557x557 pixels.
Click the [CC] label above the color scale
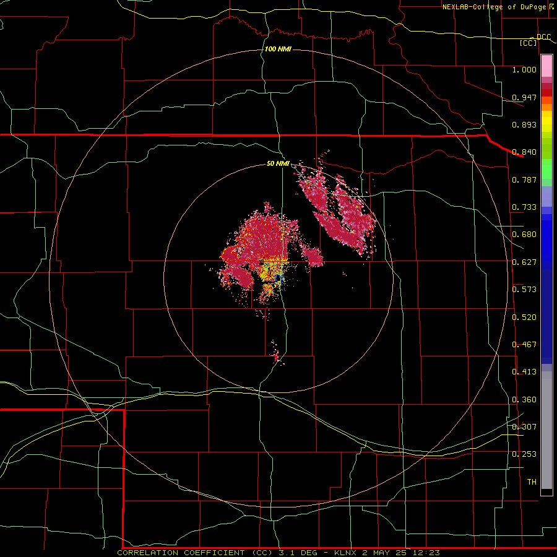pos(529,43)
